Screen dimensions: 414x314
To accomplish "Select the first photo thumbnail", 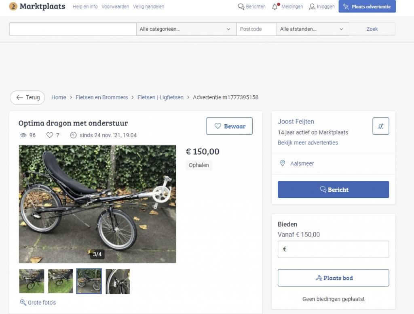I will click(x=32, y=281).
